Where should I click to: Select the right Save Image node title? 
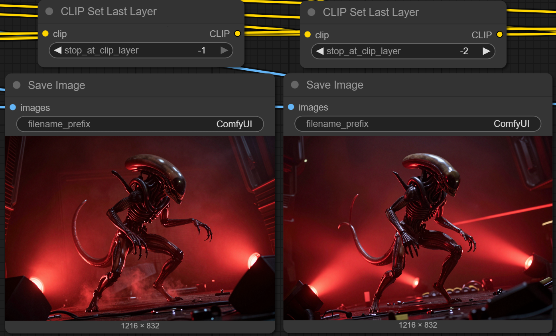[335, 85]
